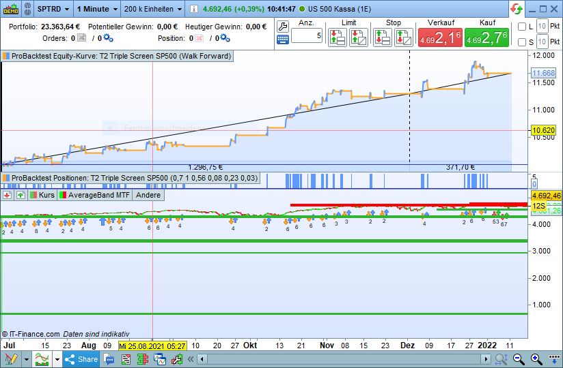Expand the indicators dropdown arrow

[57, 359]
